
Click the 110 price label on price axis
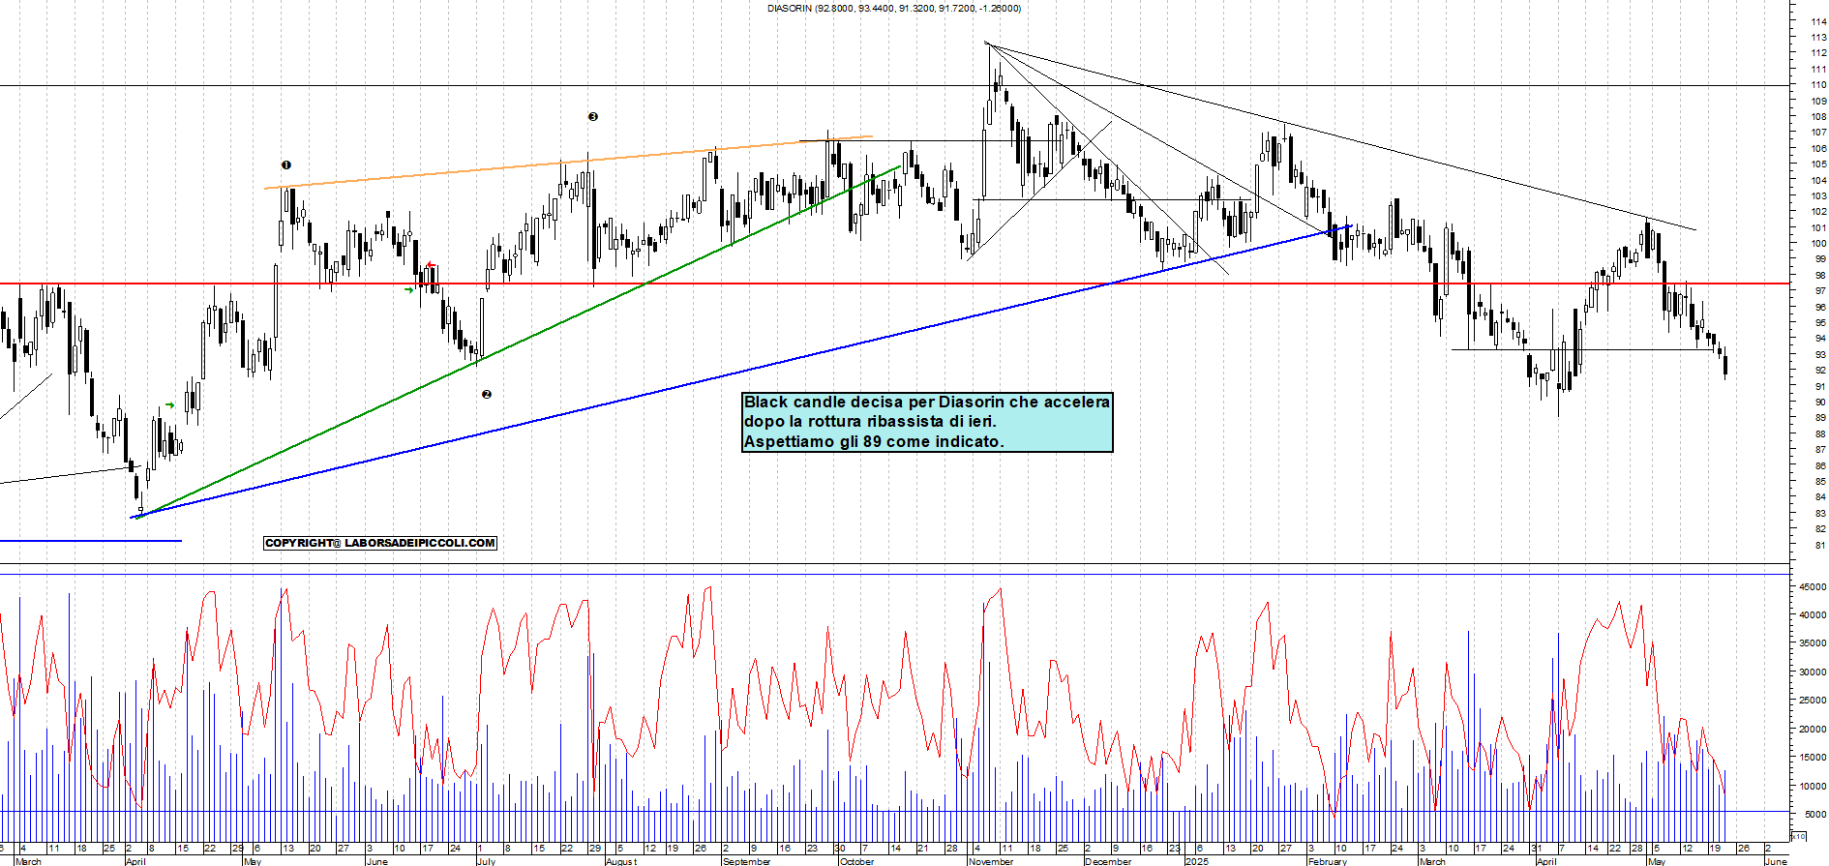[1818, 85]
